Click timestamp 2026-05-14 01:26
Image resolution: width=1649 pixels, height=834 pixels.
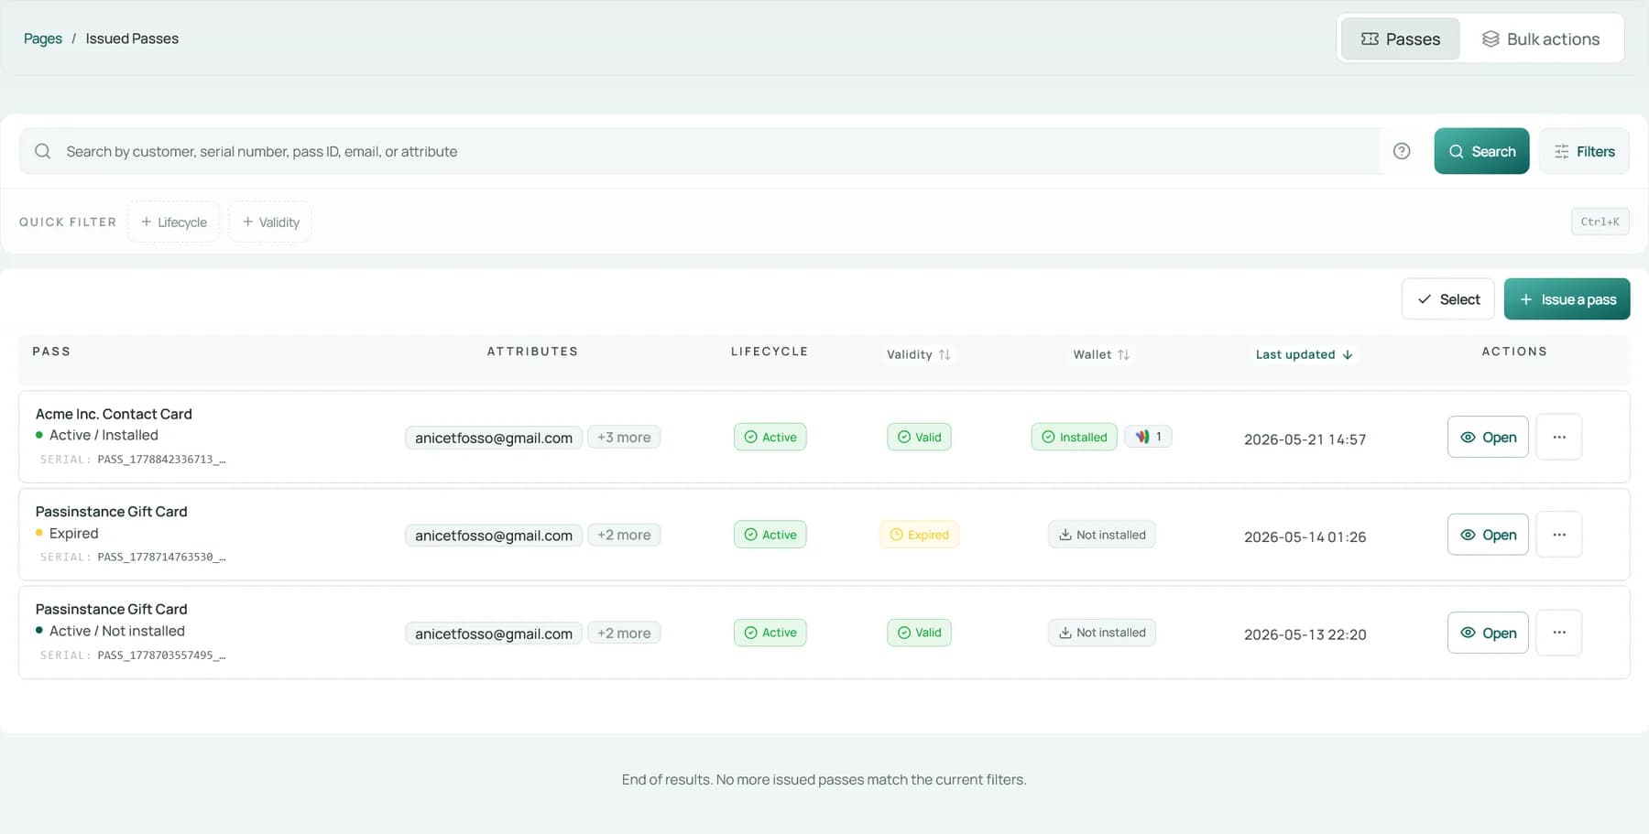pos(1305,536)
